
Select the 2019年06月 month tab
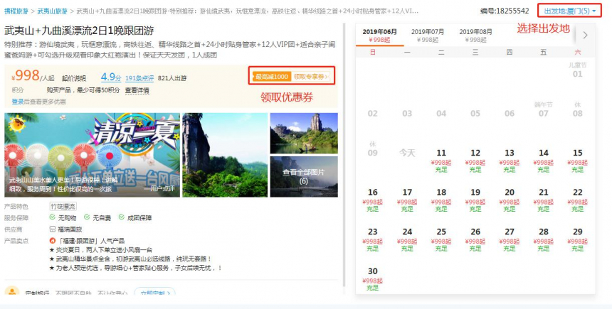[x=379, y=35]
